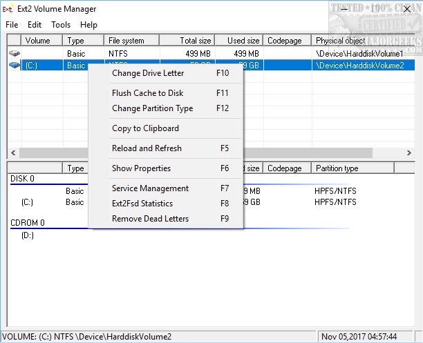
Task: Click the File system column header
Action: tap(131, 41)
